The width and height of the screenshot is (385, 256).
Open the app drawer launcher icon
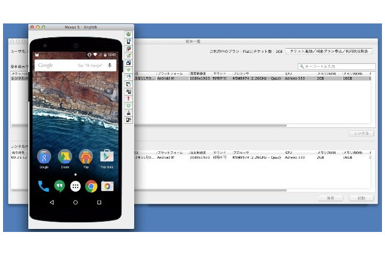pyautogui.click(x=75, y=187)
